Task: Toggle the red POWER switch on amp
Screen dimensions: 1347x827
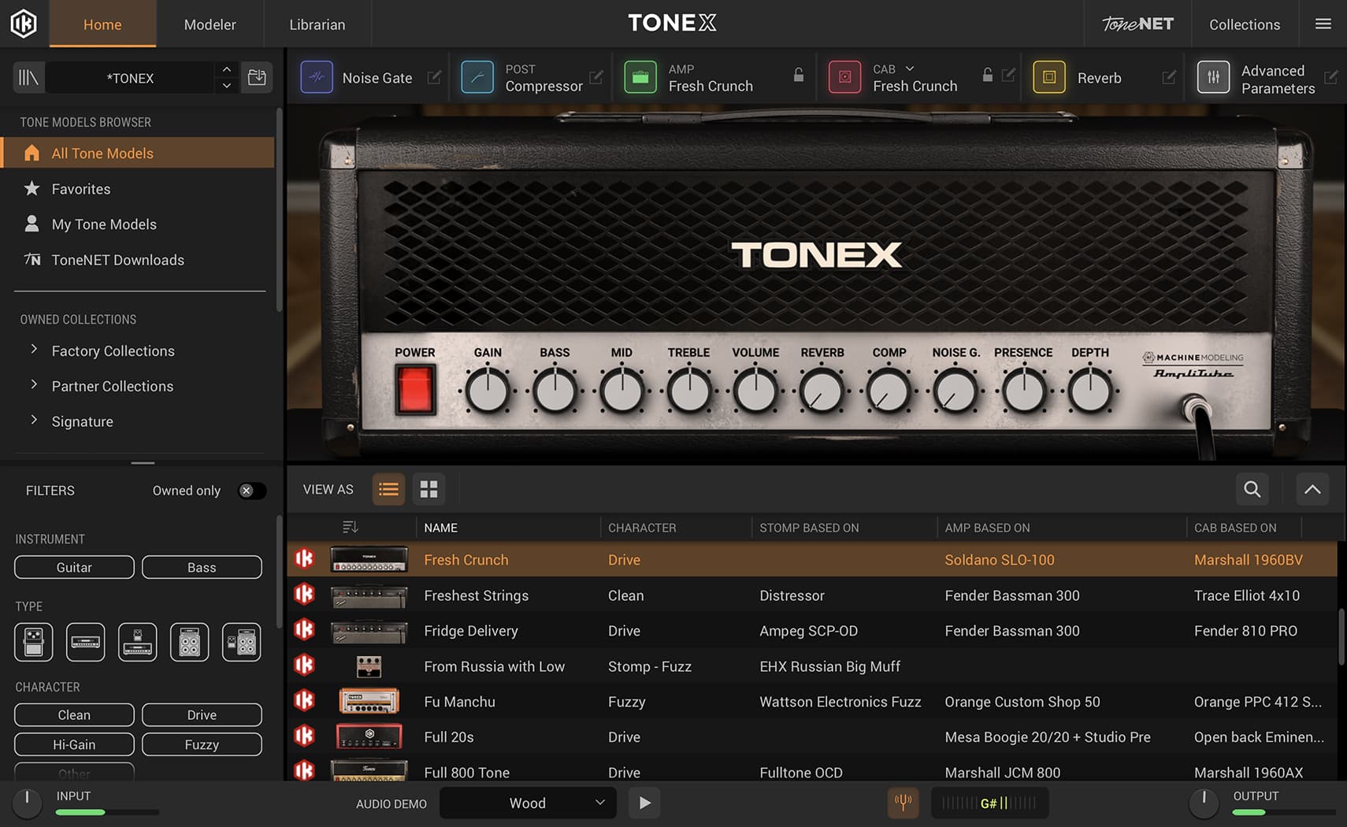Action: [414, 390]
